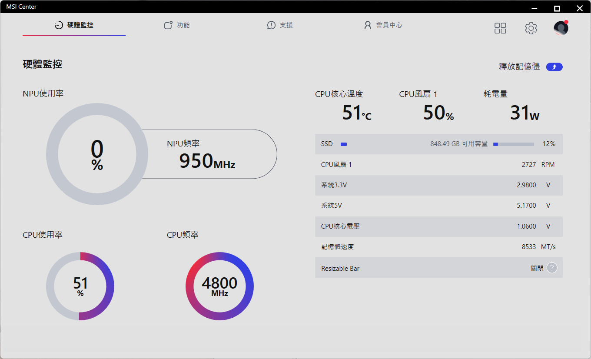Image resolution: width=591 pixels, height=359 pixels.
Task: Click the 950MHz NPU frequency value
Action: click(207, 161)
